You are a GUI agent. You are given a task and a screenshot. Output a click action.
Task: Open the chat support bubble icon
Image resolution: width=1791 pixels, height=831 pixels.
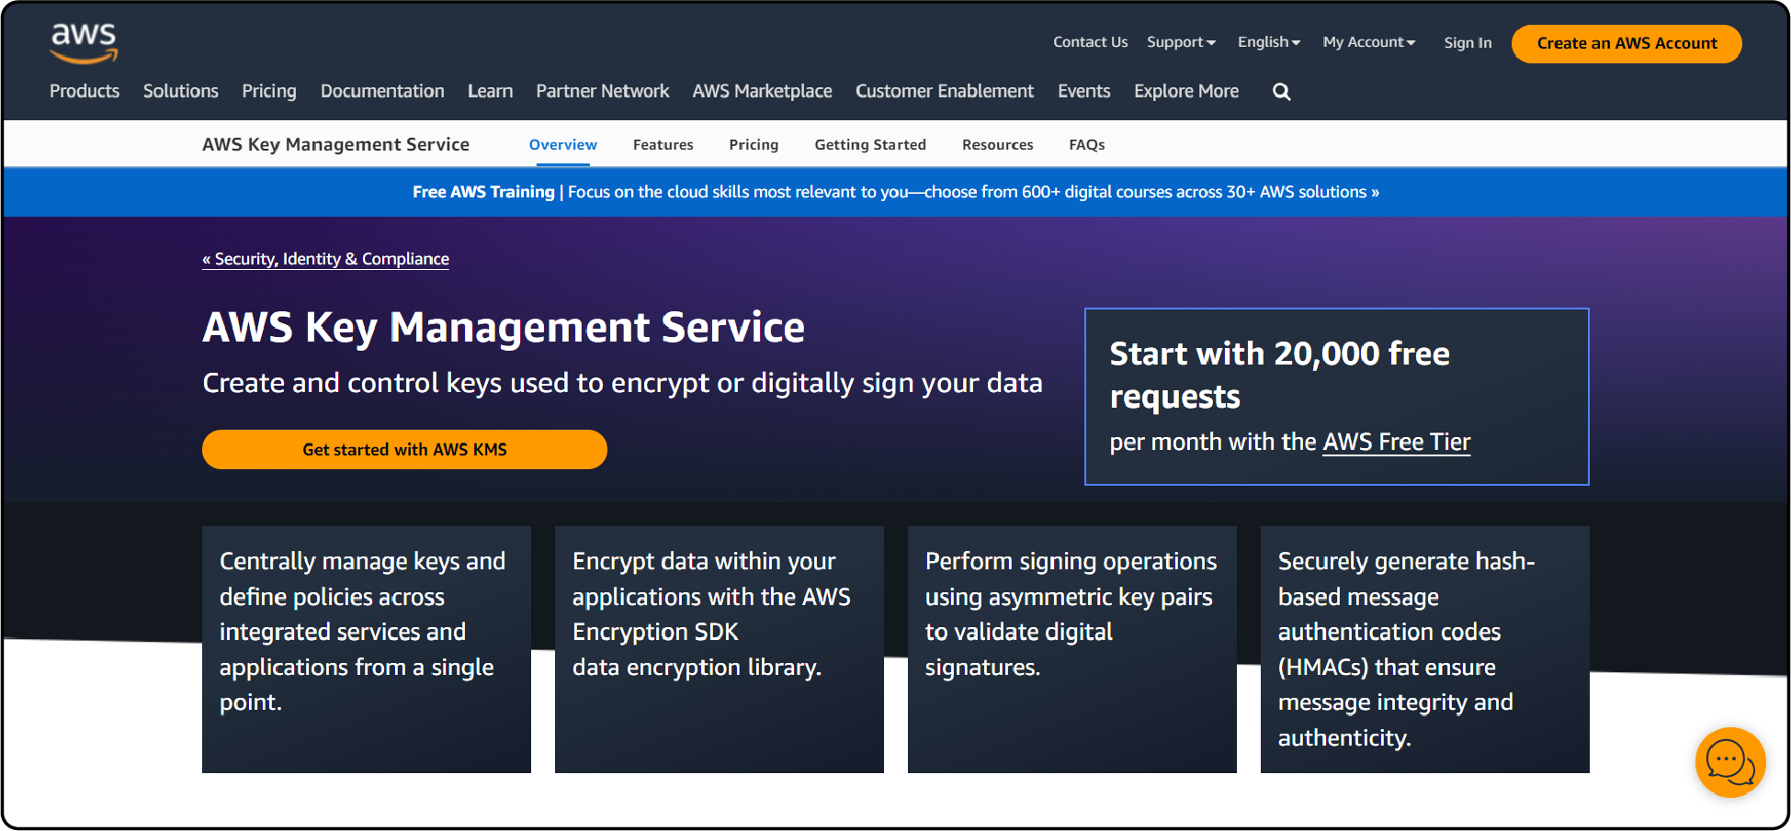(x=1730, y=762)
